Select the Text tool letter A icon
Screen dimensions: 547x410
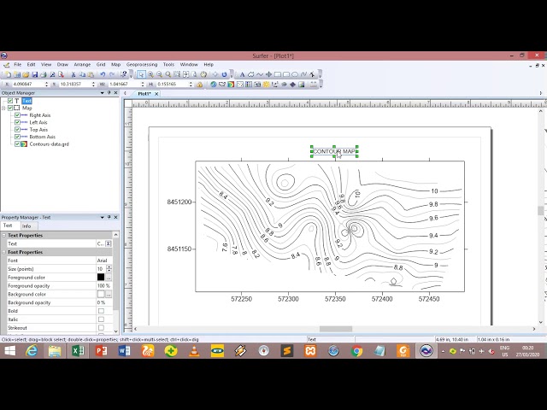(x=242, y=74)
